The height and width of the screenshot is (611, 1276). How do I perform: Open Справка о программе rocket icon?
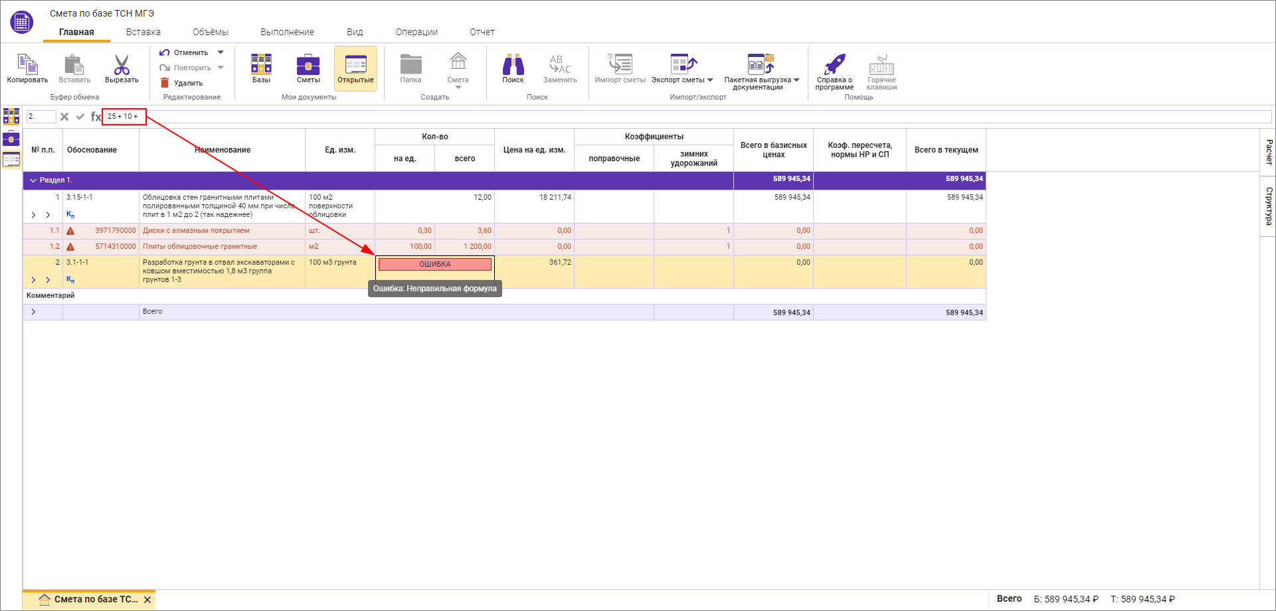pyautogui.click(x=834, y=64)
